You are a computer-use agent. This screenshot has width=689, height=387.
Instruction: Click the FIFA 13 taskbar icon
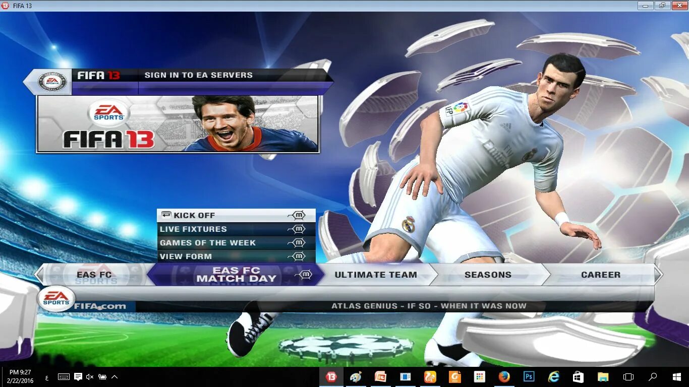point(331,376)
